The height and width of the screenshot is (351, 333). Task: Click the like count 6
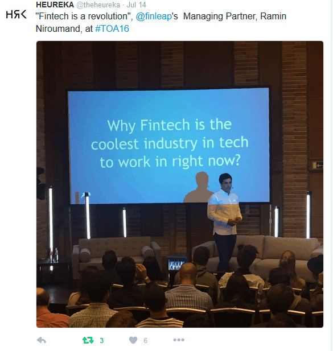pos(145,341)
